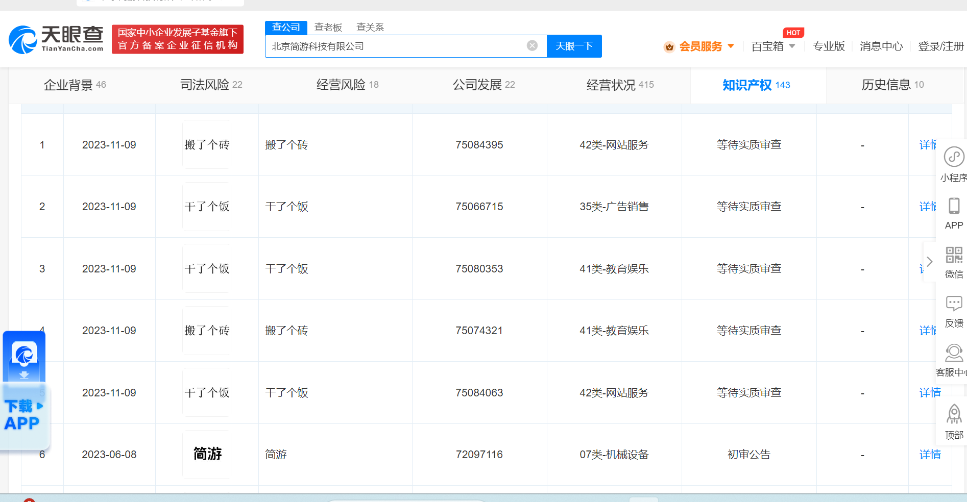Open the 消息中心 link

click(881, 46)
